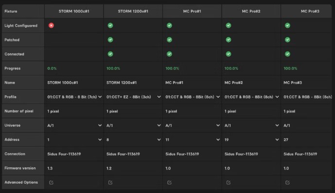The height and width of the screenshot is (193, 335).
Task: Click firmware version 1.2
Action: click(109, 168)
